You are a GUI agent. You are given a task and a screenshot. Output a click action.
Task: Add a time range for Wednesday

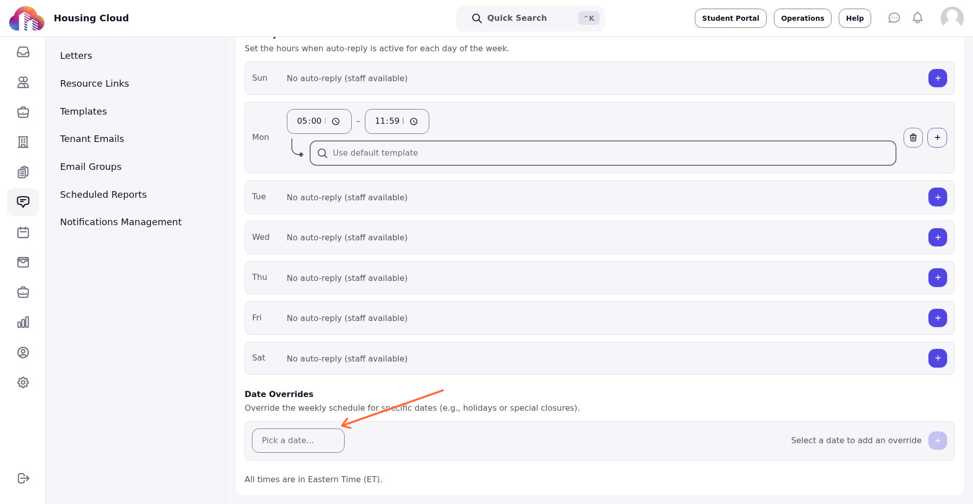click(938, 237)
